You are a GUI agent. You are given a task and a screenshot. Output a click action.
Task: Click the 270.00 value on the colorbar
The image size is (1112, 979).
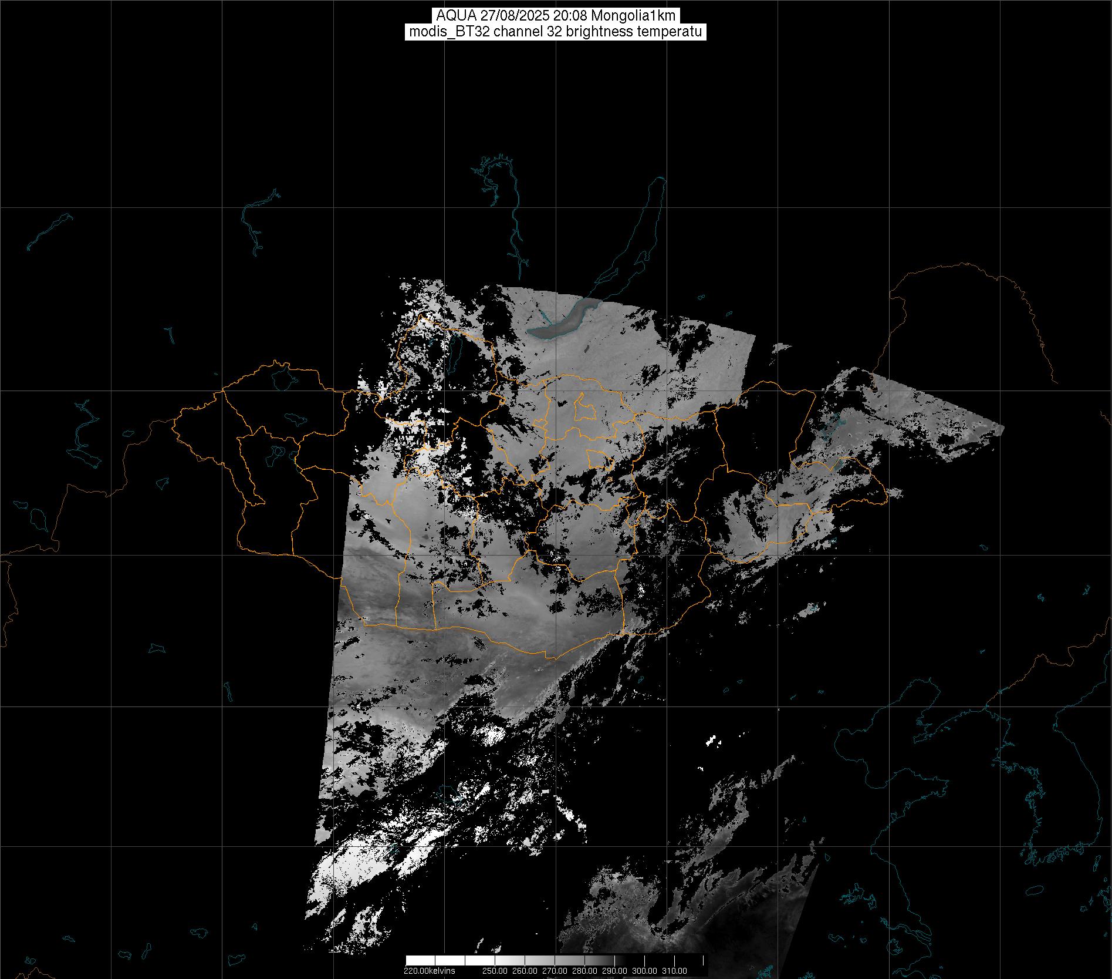pos(554,970)
